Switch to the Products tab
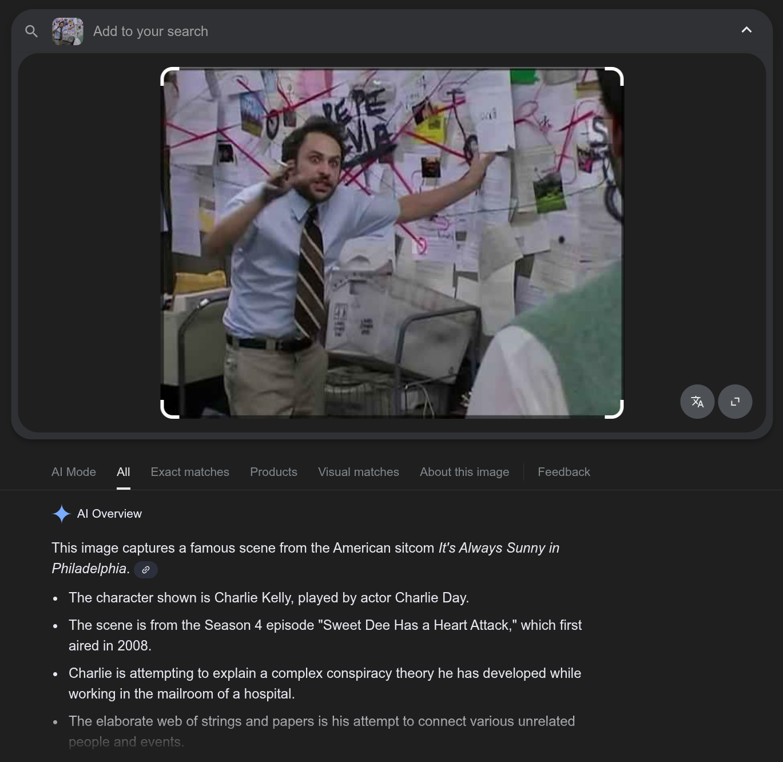Image resolution: width=783 pixels, height=762 pixels. [273, 472]
